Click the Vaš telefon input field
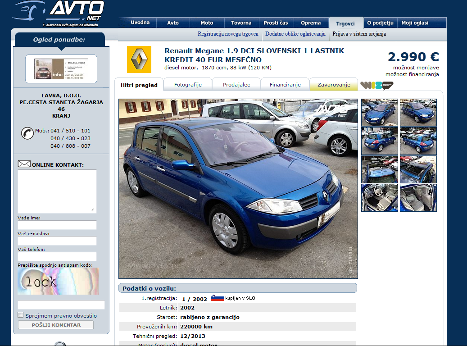 [57, 257]
